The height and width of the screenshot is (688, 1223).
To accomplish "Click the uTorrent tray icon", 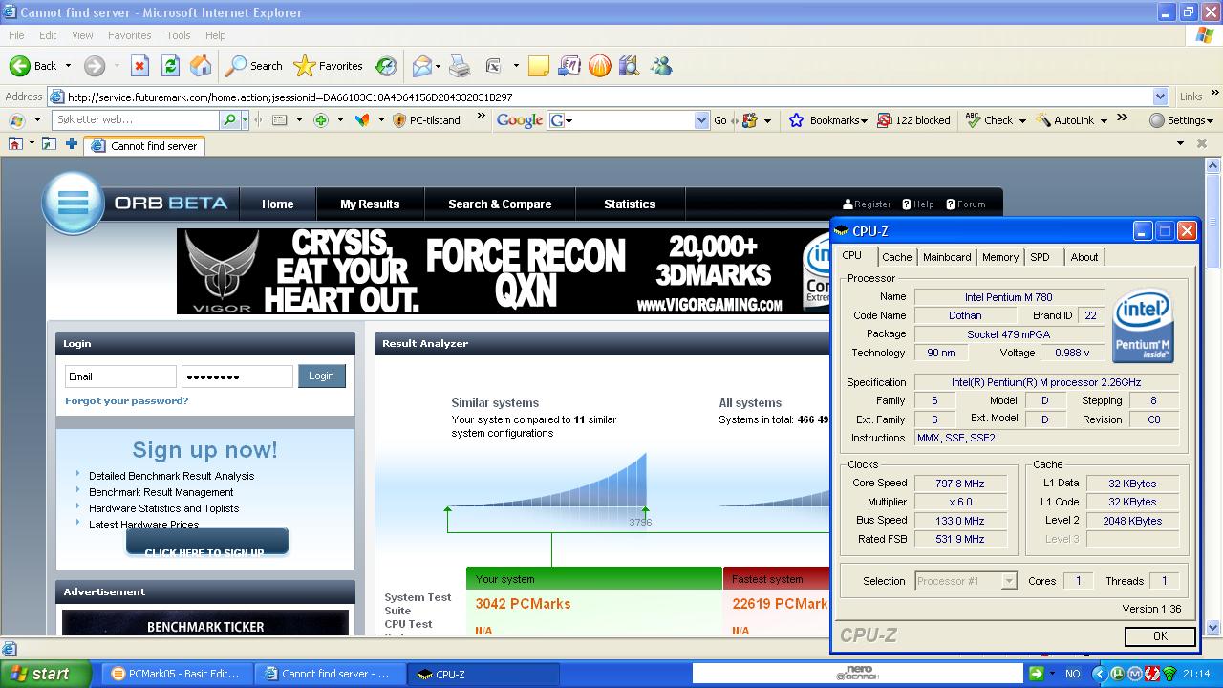I will pyautogui.click(x=1117, y=674).
